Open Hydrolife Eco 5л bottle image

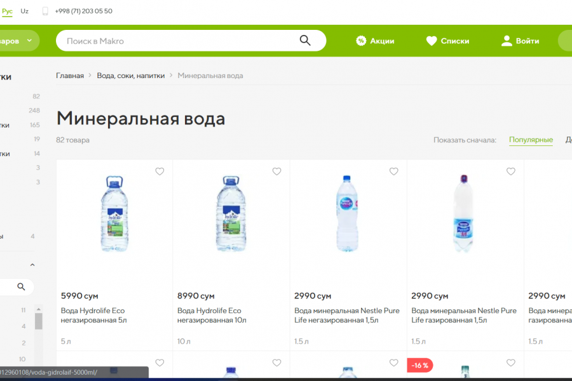pyautogui.click(x=114, y=213)
